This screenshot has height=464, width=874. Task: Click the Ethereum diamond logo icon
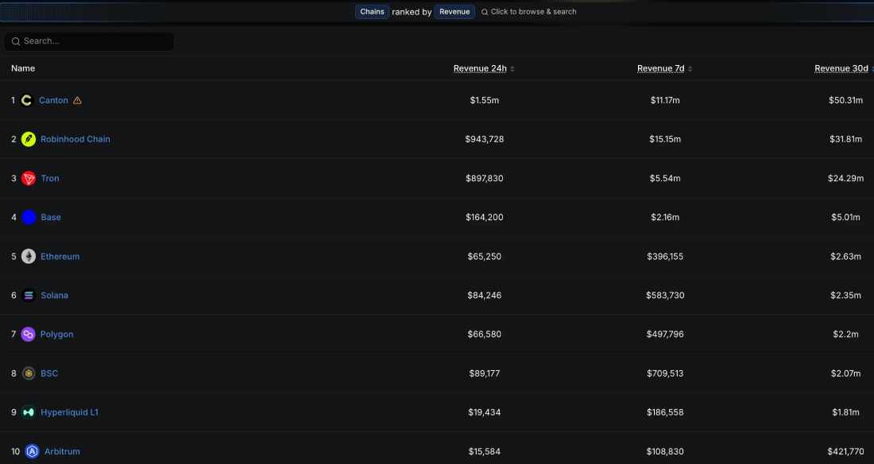pos(29,257)
